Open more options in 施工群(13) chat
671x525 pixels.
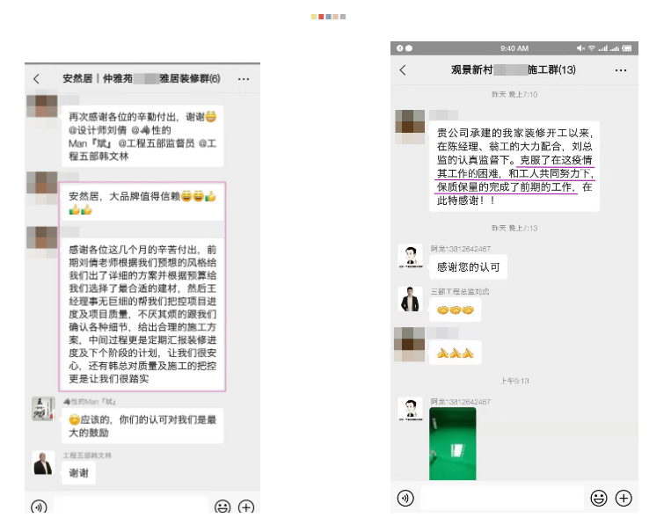click(x=621, y=70)
